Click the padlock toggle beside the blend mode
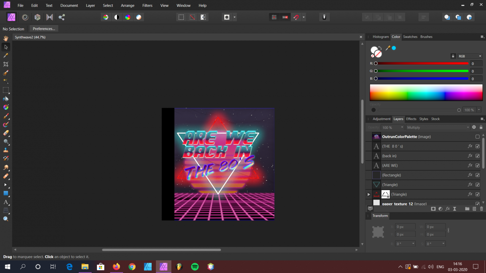 click(481, 127)
